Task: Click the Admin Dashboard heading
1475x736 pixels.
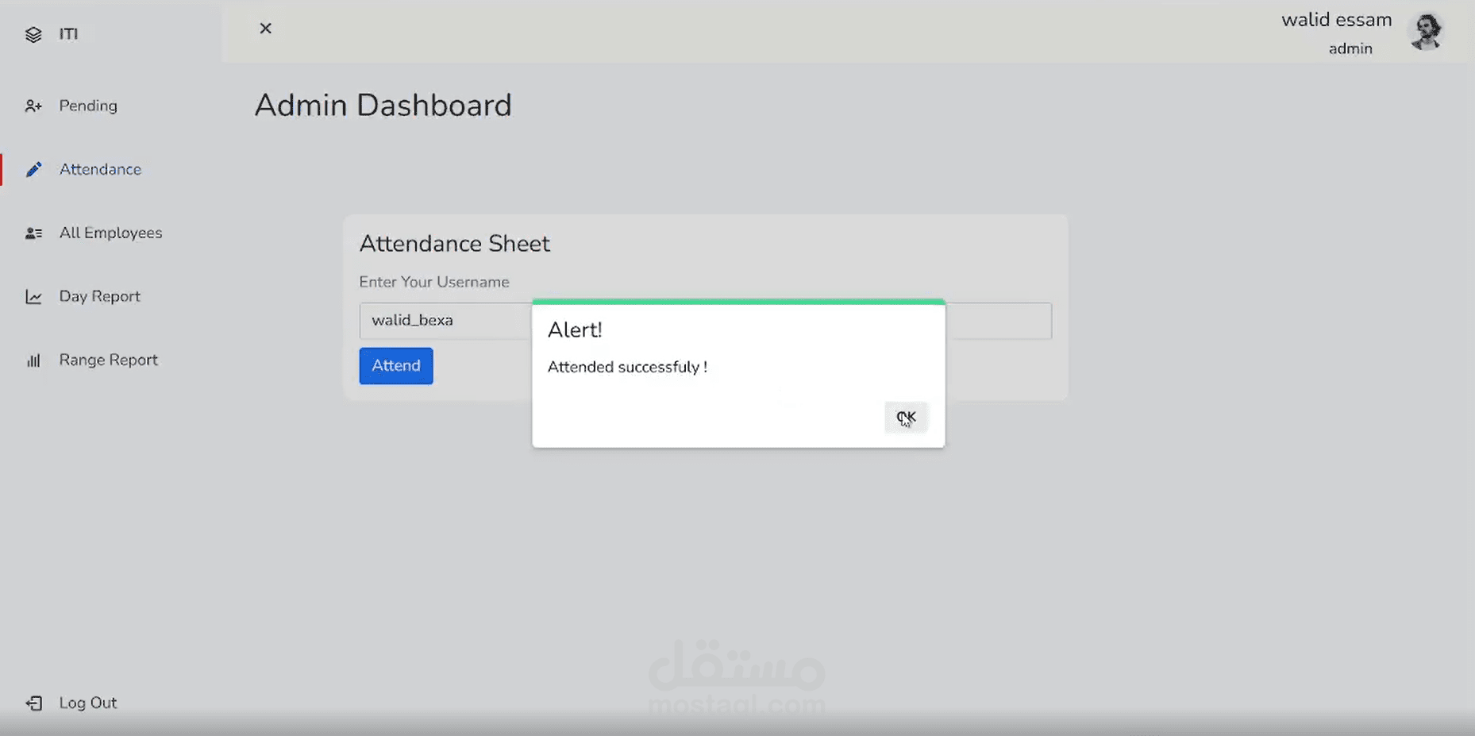Action: 383,105
